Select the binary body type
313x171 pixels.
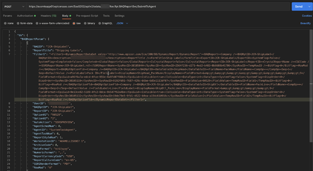(89, 23)
